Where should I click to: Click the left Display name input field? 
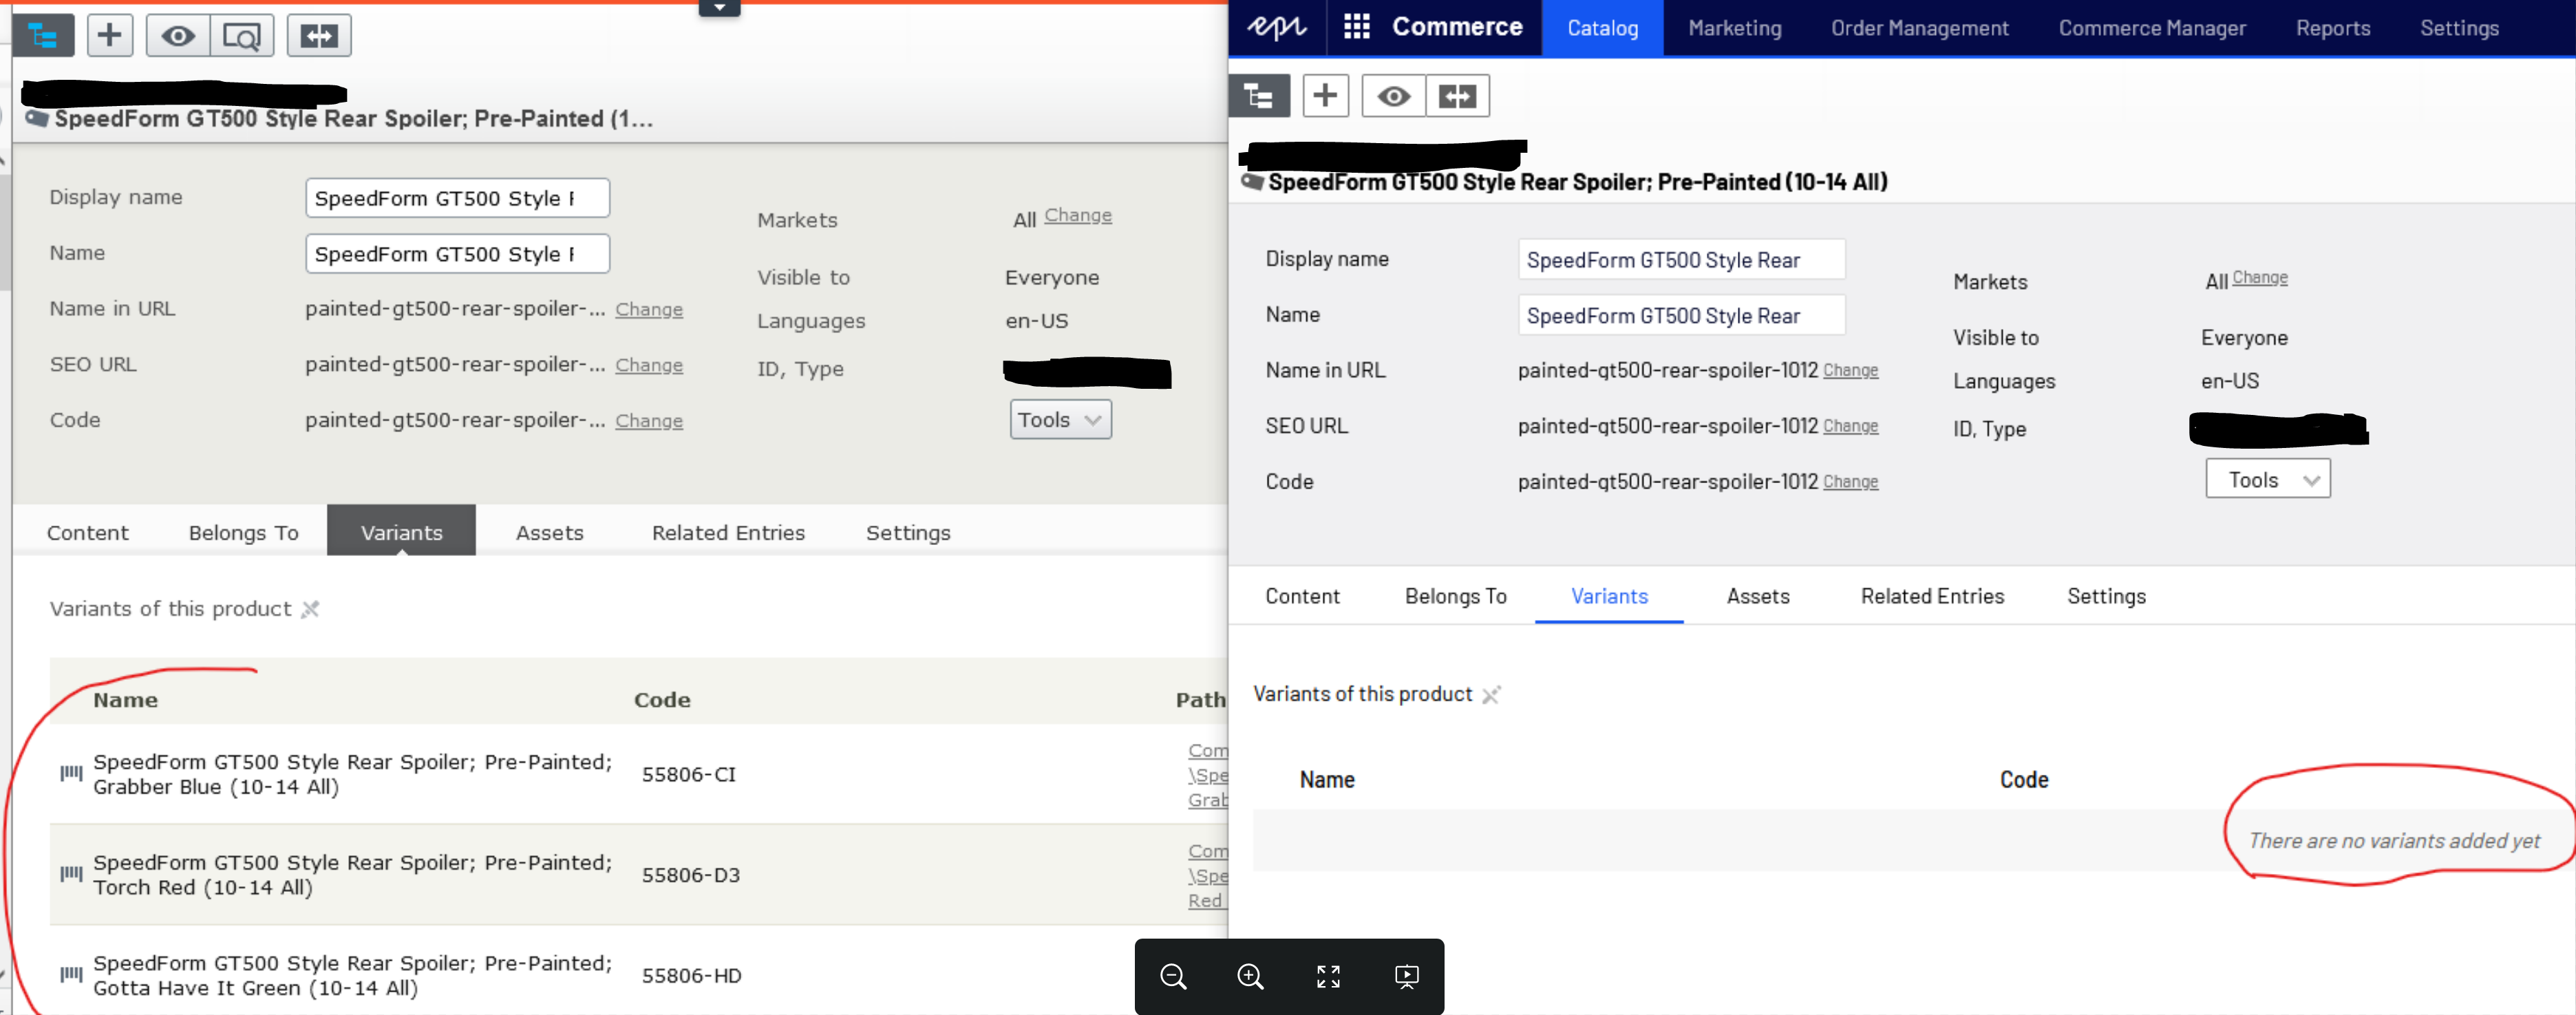coord(457,198)
